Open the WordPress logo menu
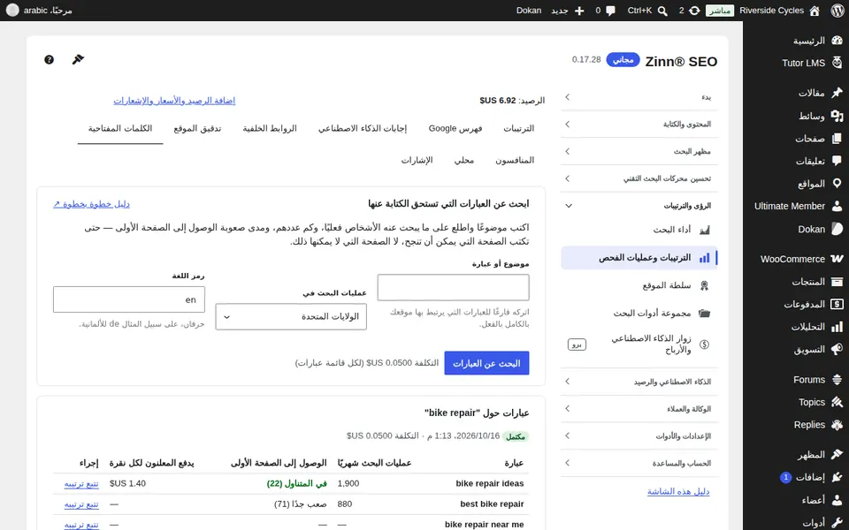 coord(838,11)
